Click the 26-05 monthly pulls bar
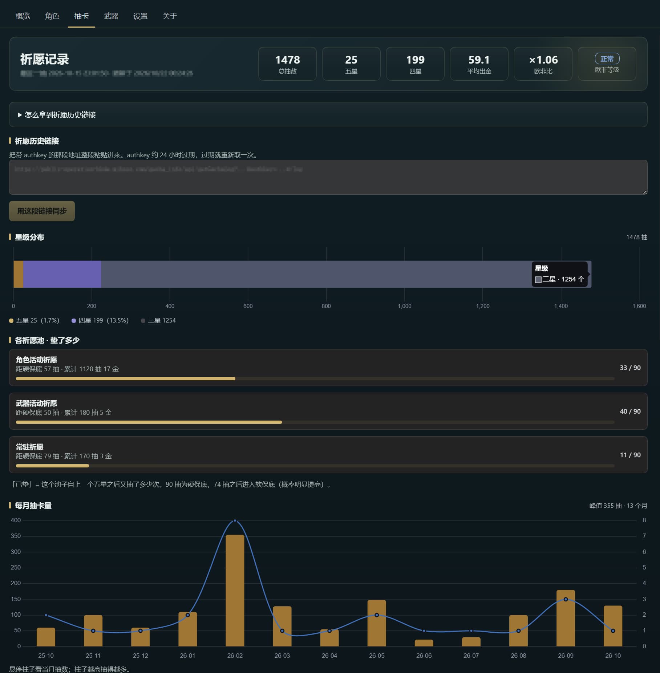The image size is (660, 673). tap(377, 623)
